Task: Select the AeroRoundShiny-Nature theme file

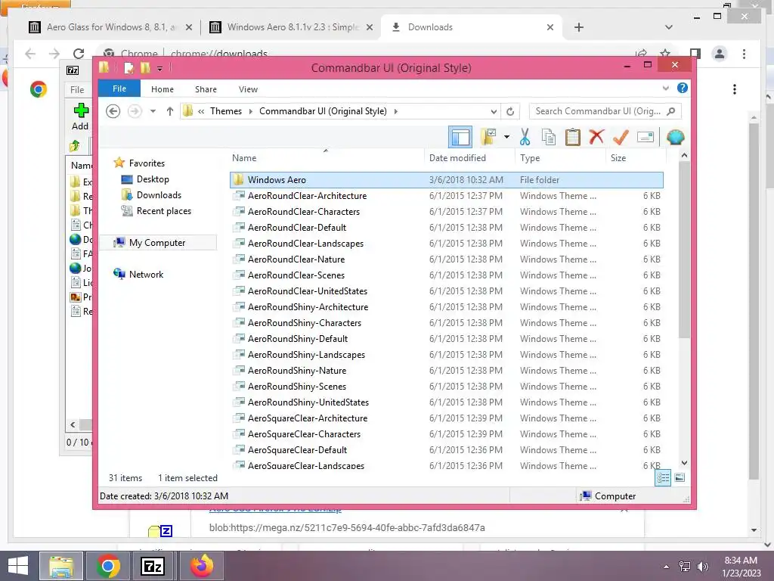Action: [x=447, y=371]
